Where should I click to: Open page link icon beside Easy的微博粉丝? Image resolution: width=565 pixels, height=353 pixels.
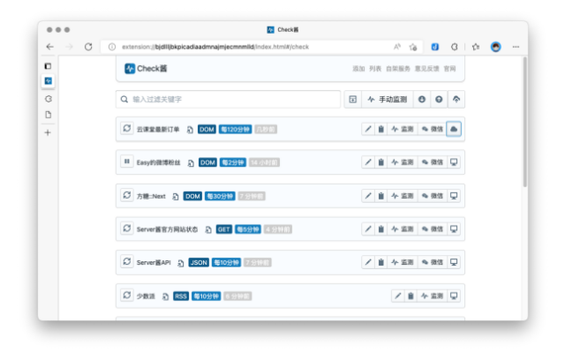point(191,163)
